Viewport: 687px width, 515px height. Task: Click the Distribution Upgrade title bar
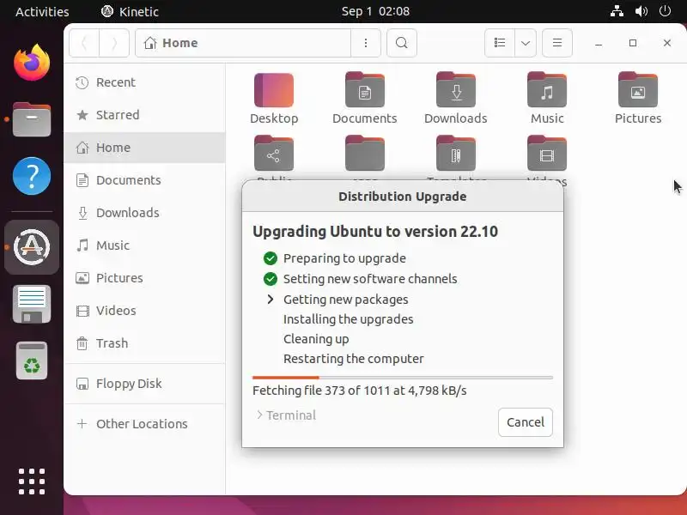coord(402,197)
